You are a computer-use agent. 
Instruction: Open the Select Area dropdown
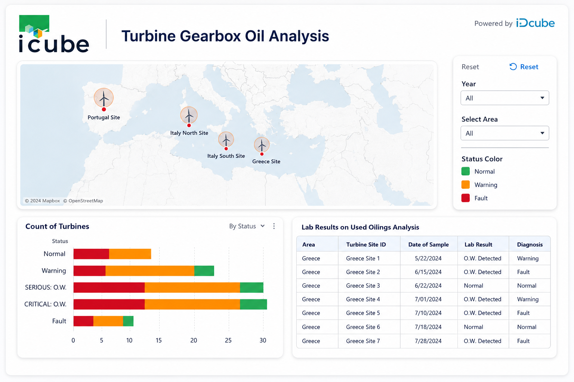pyautogui.click(x=505, y=133)
